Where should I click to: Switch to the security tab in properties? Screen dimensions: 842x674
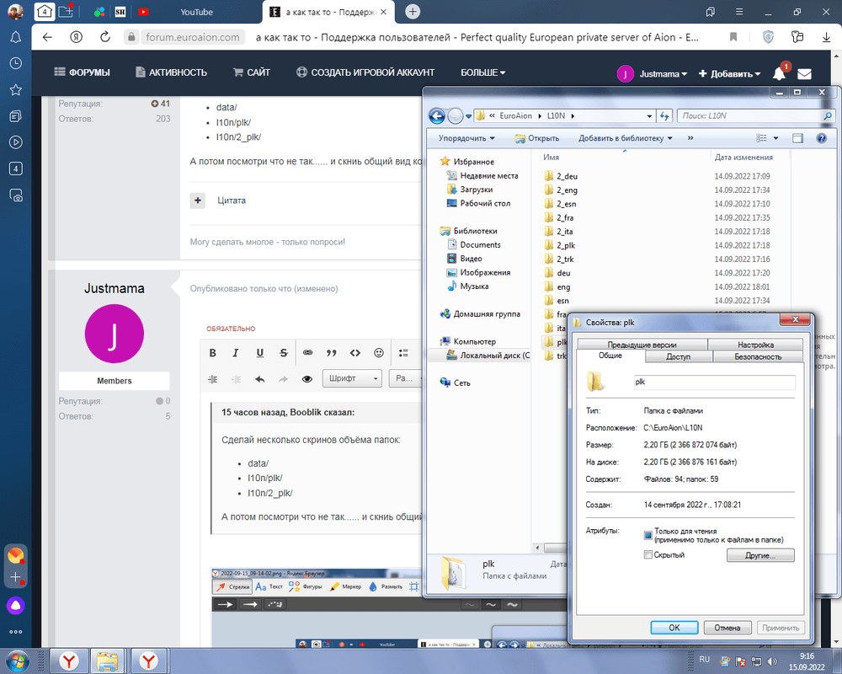(x=757, y=357)
